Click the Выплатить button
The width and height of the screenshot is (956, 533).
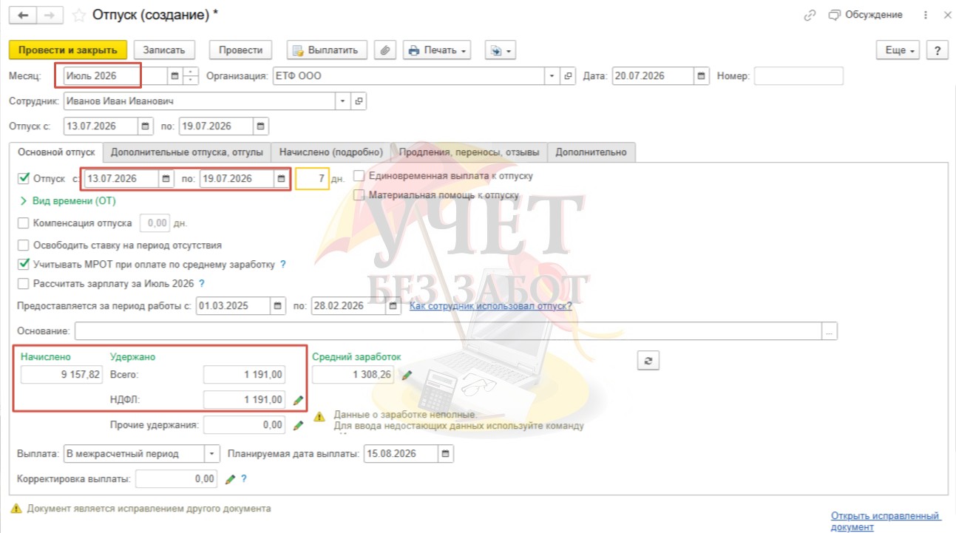(x=327, y=50)
